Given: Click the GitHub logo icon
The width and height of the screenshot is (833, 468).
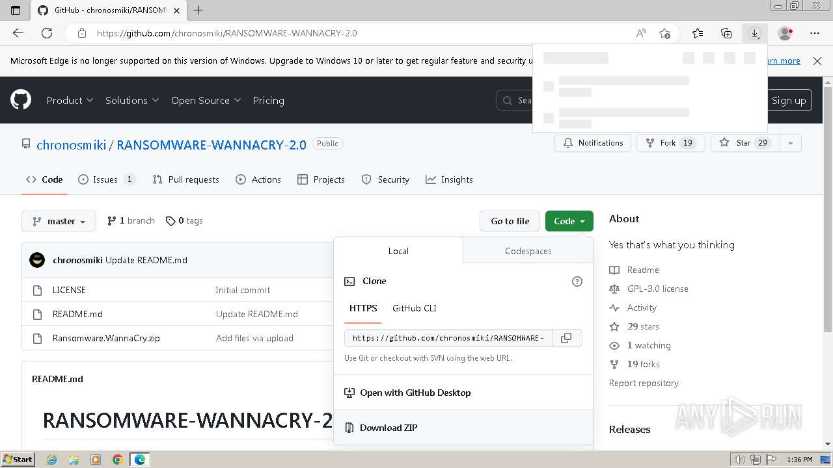Looking at the screenshot, I should point(21,100).
